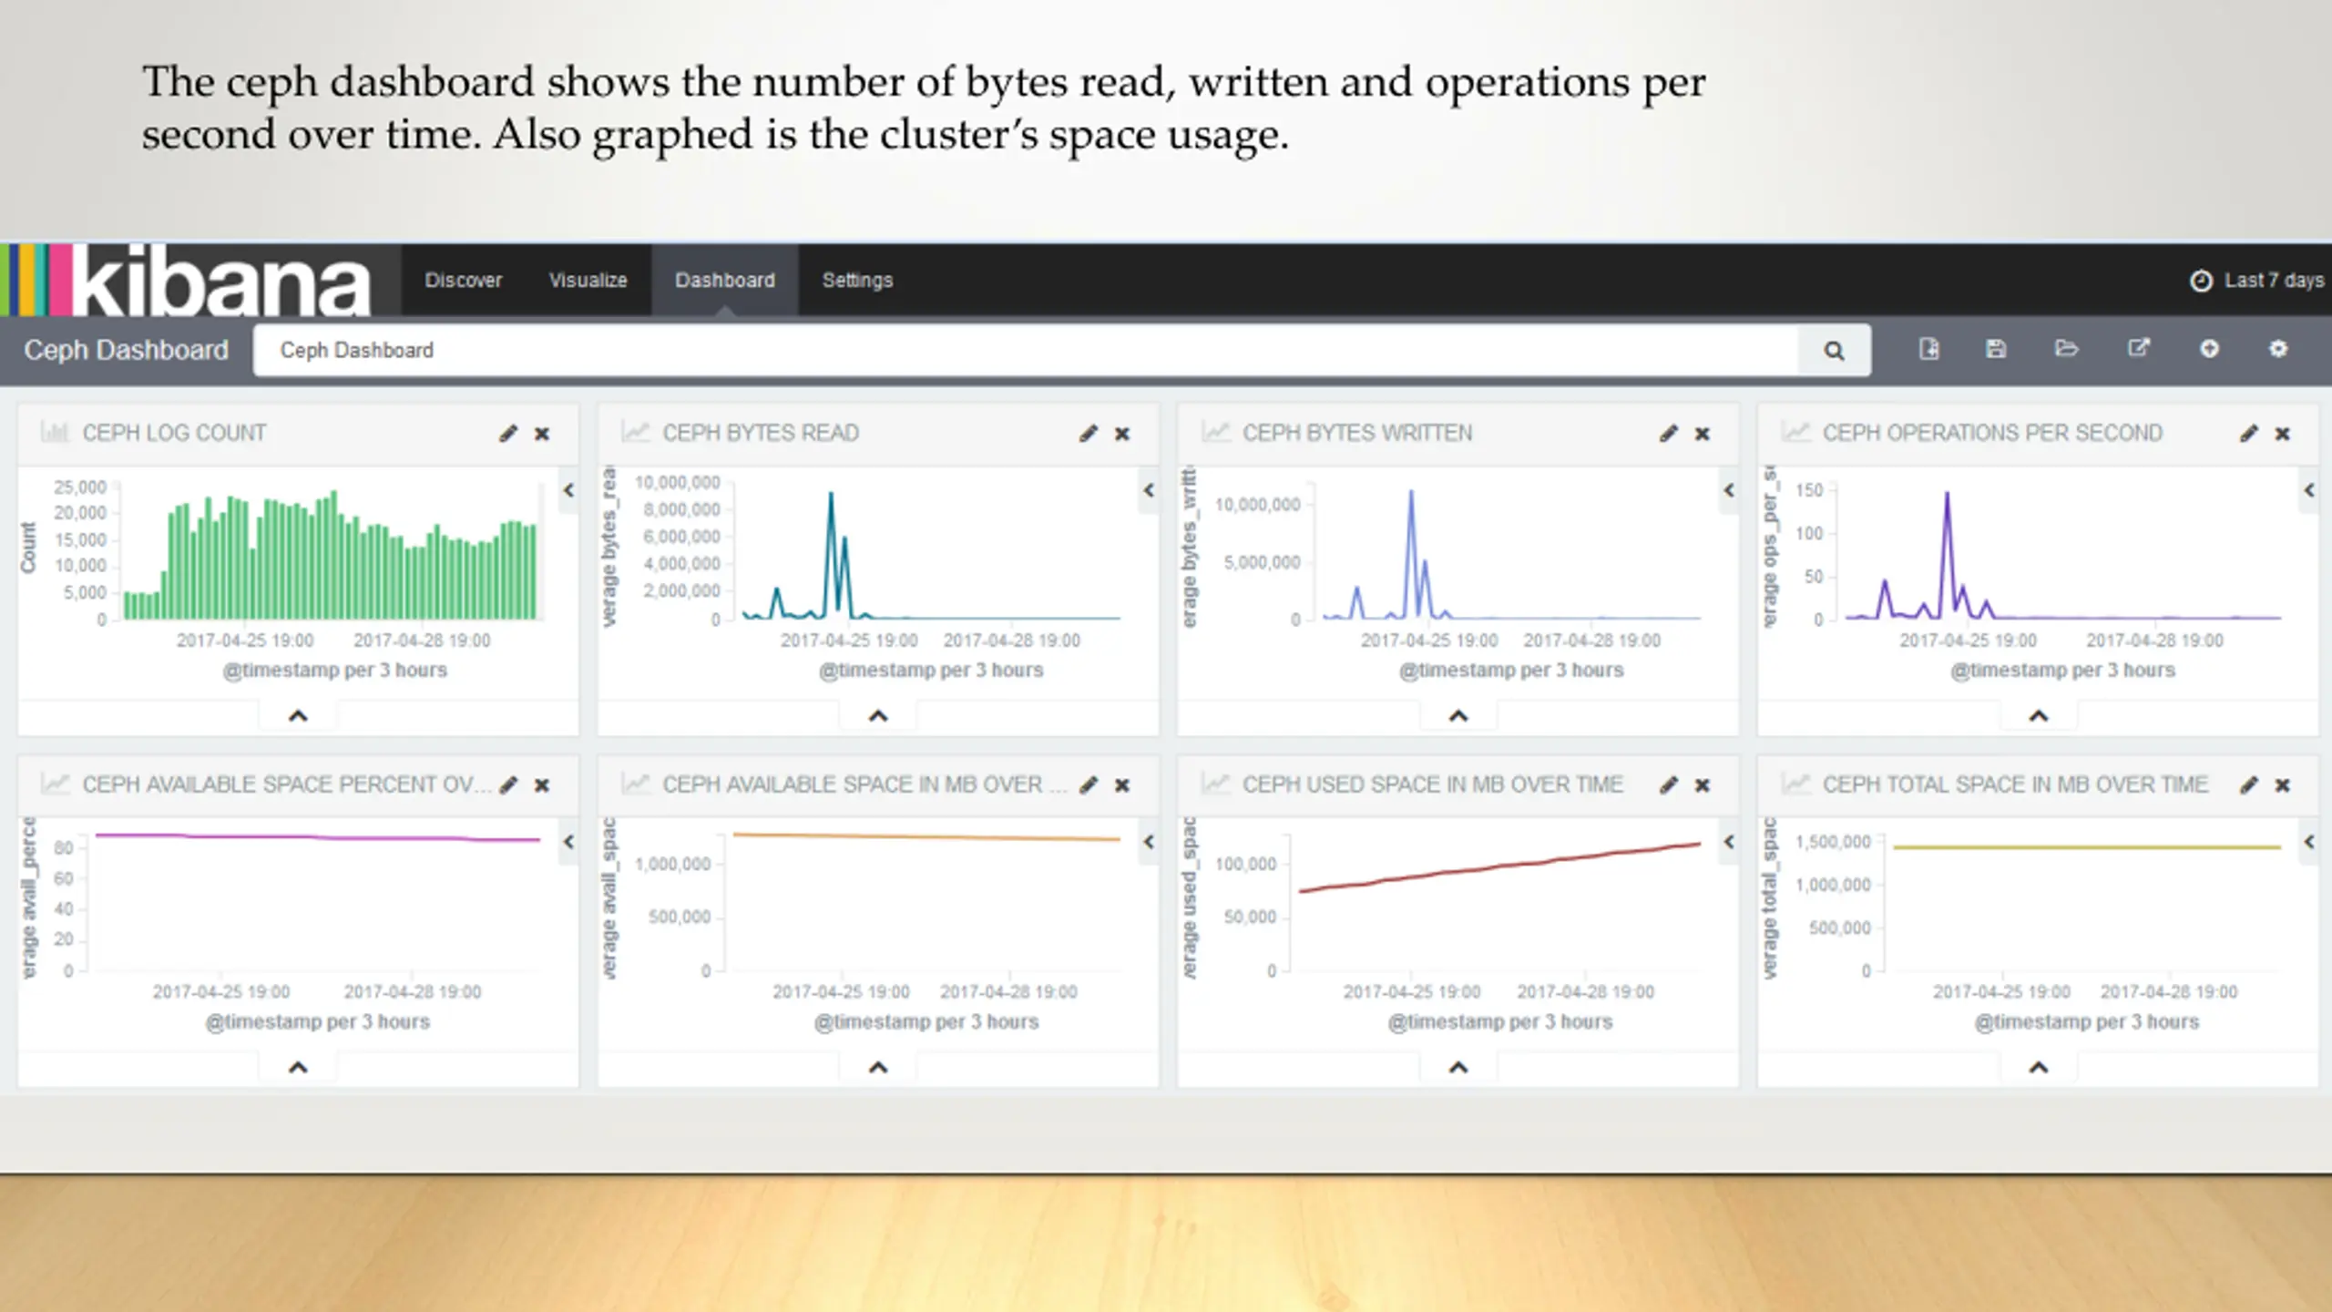The width and height of the screenshot is (2332, 1312).
Task: Open dashboard options gear icon
Action: pos(2277,349)
